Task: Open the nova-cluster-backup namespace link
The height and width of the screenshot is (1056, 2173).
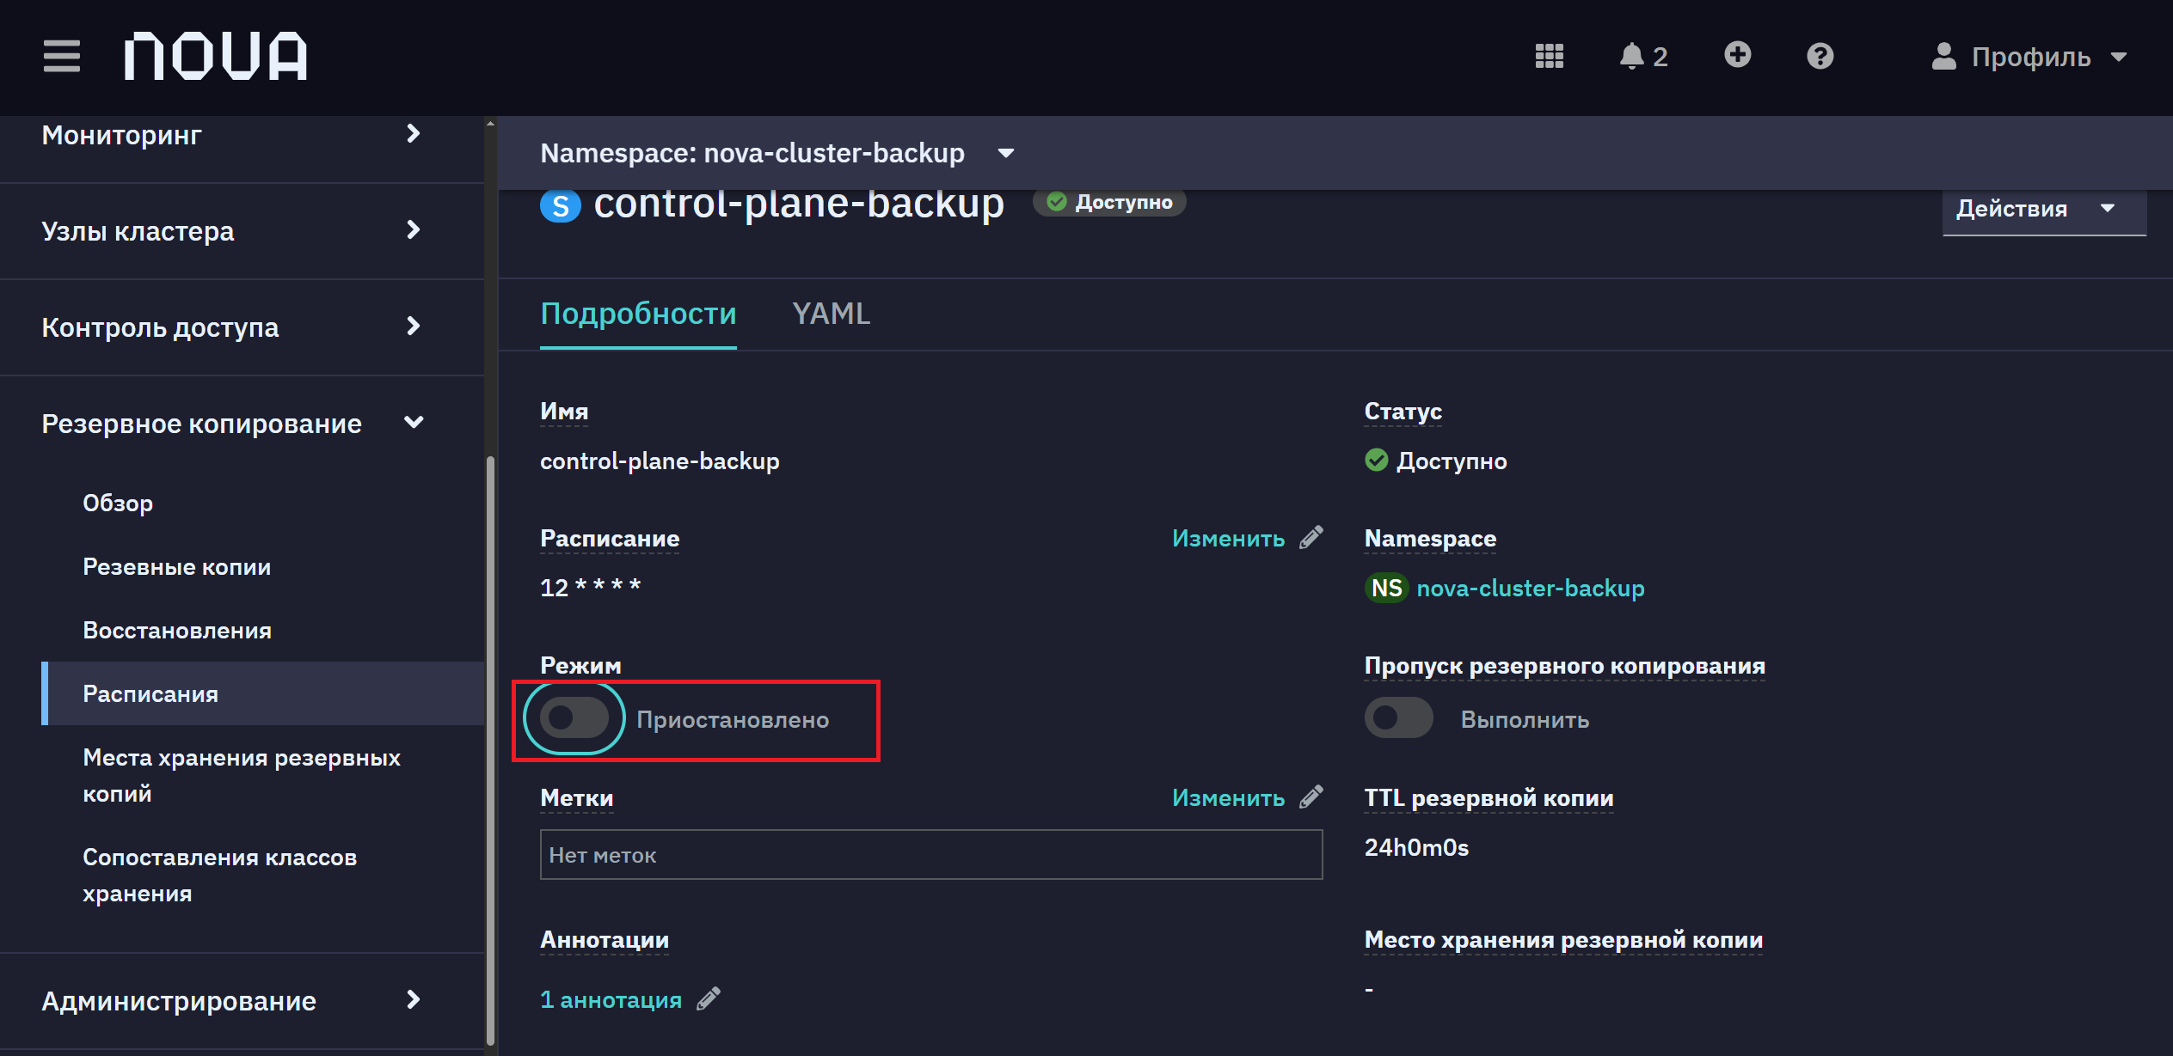Action: click(x=1531, y=589)
